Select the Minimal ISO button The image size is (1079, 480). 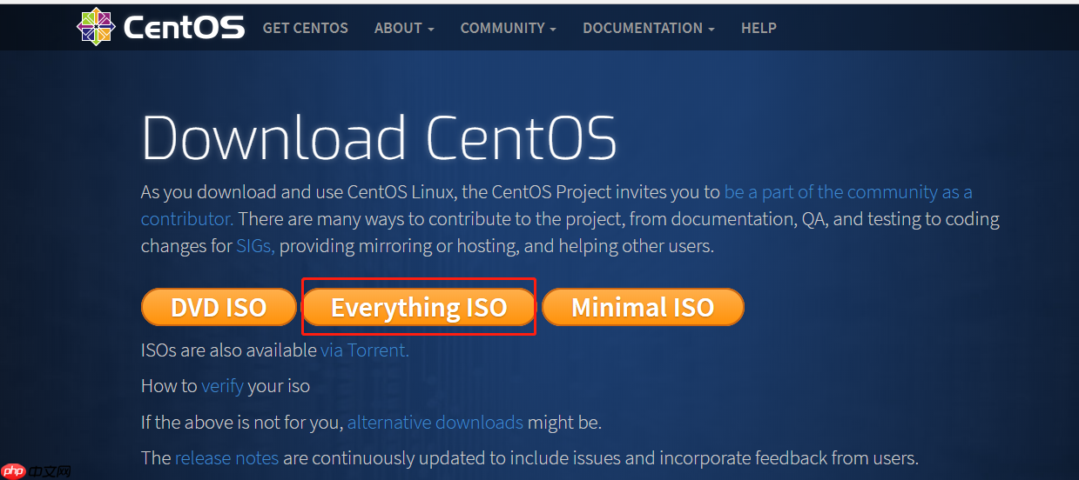coord(643,307)
